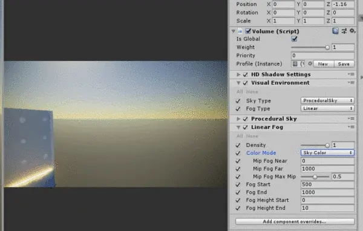Viewport: 363px width, 231px height.
Task: Click the Profile object picker circle icon
Action: tap(310, 63)
